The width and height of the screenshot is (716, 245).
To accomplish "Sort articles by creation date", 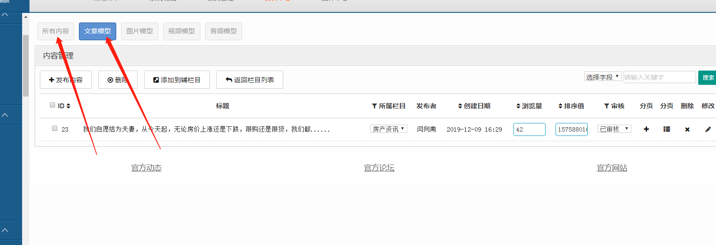I will [x=474, y=106].
